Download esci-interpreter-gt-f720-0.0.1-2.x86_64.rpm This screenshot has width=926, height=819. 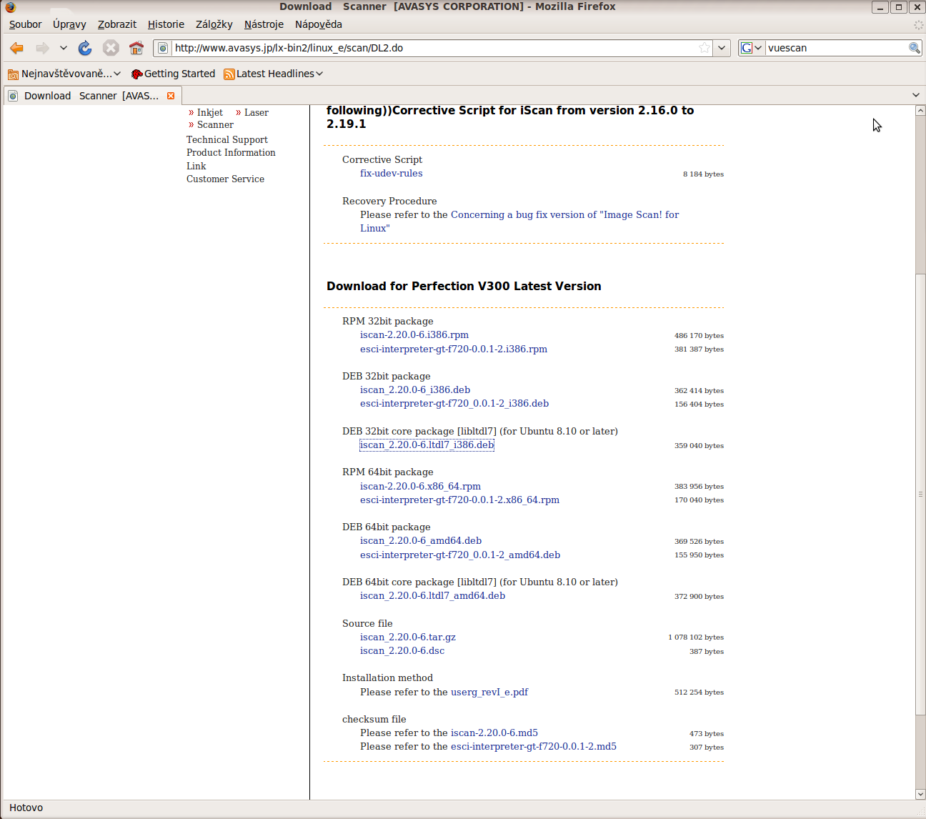coord(459,500)
